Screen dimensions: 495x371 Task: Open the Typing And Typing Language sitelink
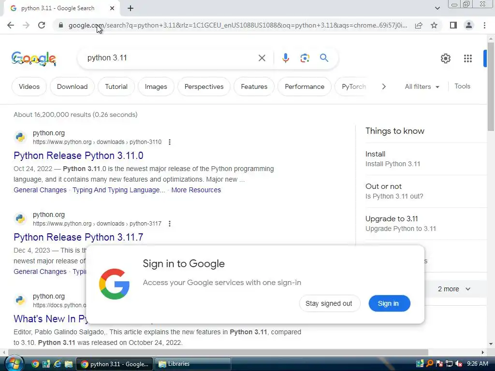tap(119, 190)
